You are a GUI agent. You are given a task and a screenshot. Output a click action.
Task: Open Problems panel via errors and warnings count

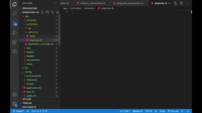tap(40, 111)
